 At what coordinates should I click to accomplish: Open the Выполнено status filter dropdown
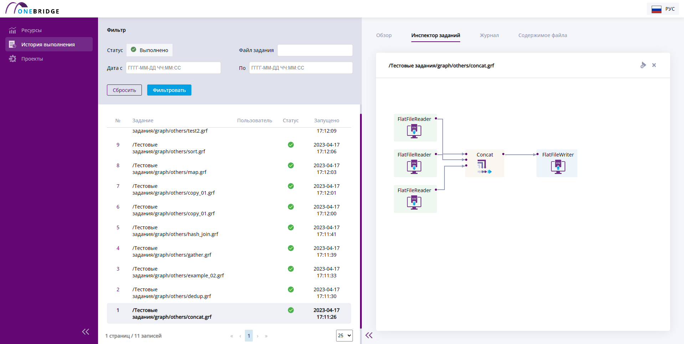pyautogui.click(x=150, y=50)
